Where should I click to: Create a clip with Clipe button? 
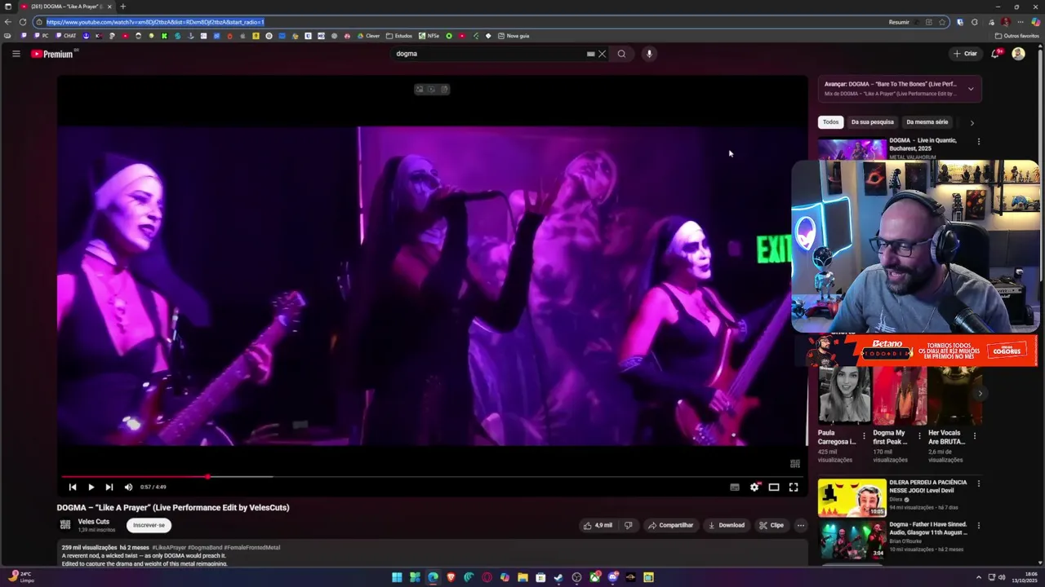pyautogui.click(x=772, y=525)
